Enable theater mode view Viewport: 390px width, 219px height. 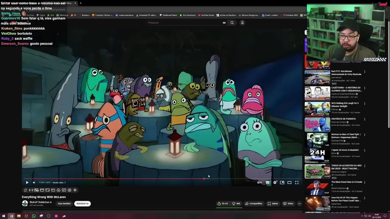pos(289,182)
